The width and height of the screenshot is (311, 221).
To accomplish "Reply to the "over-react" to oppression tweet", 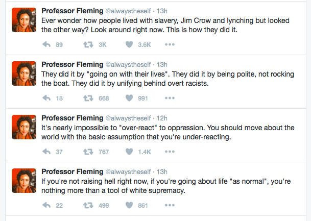I will 47,152.
